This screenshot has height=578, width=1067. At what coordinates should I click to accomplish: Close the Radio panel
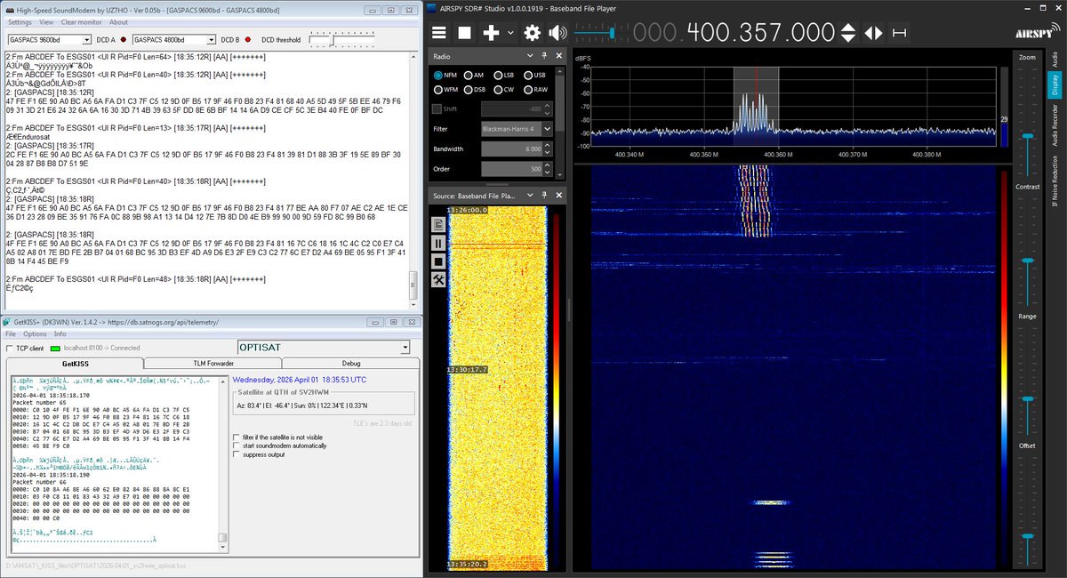(x=558, y=56)
